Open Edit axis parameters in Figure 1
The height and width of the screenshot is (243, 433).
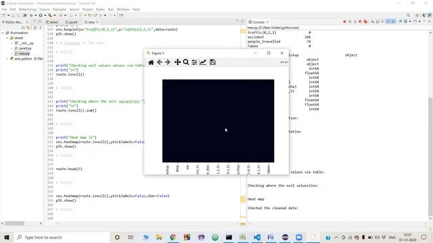point(203,62)
